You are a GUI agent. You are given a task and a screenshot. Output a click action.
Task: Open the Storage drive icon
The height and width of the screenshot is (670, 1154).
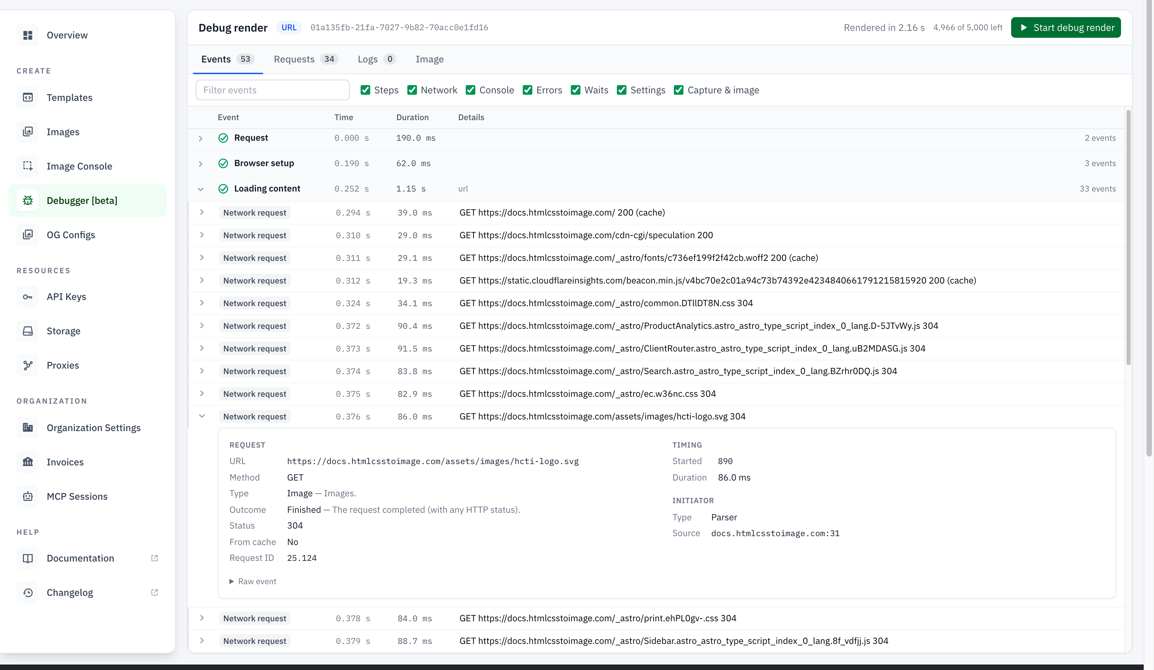click(x=28, y=331)
